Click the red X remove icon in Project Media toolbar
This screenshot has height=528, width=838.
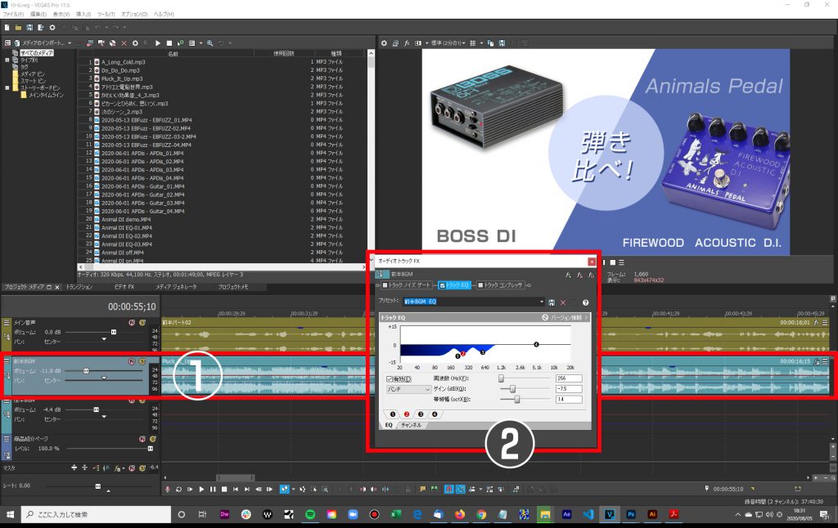[x=124, y=43]
